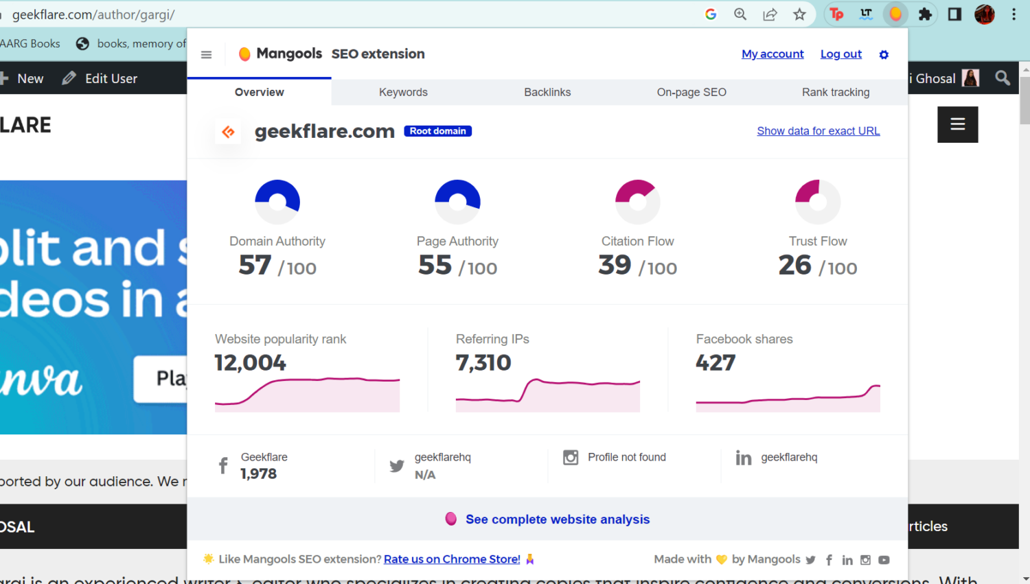Click the Root domain badge
The height and width of the screenshot is (584, 1030).
[438, 131]
